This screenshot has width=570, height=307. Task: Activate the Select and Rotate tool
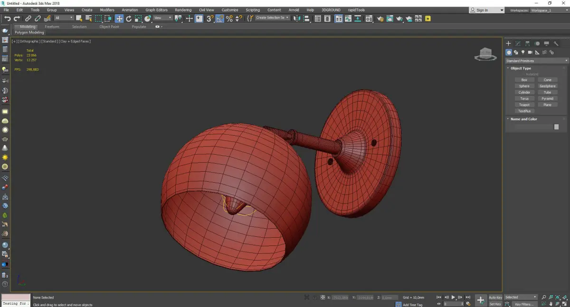128,19
